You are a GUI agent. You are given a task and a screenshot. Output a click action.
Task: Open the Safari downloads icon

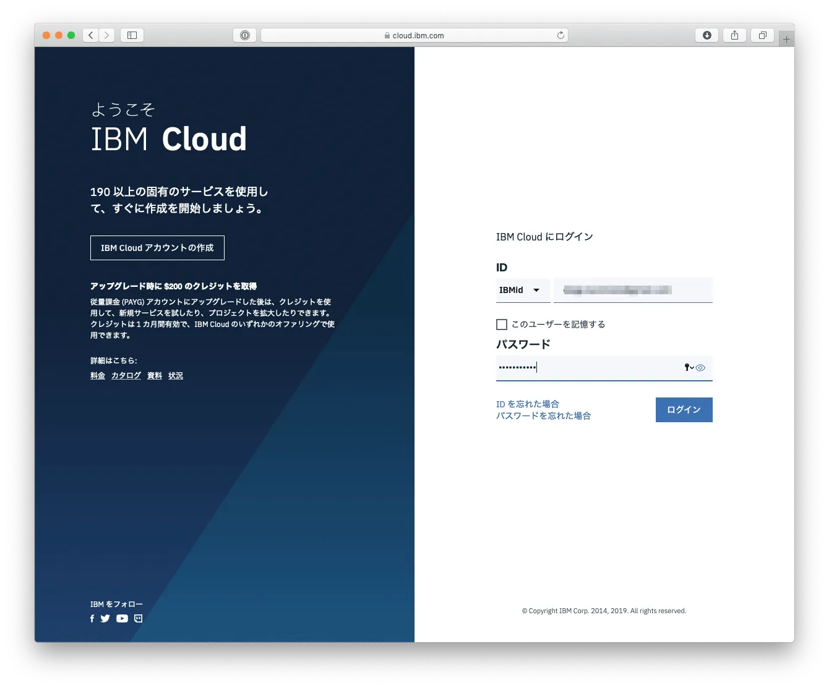pos(707,35)
